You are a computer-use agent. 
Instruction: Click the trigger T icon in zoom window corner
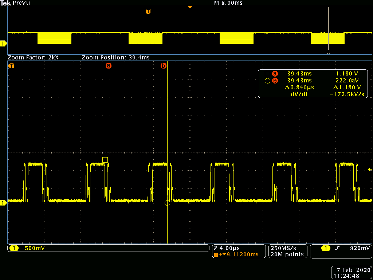pos(11,66)
